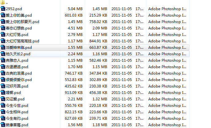Select the 古典的浪漫.psd file name
The width and height of the screenshot is (211, 128).
(19, 73)
